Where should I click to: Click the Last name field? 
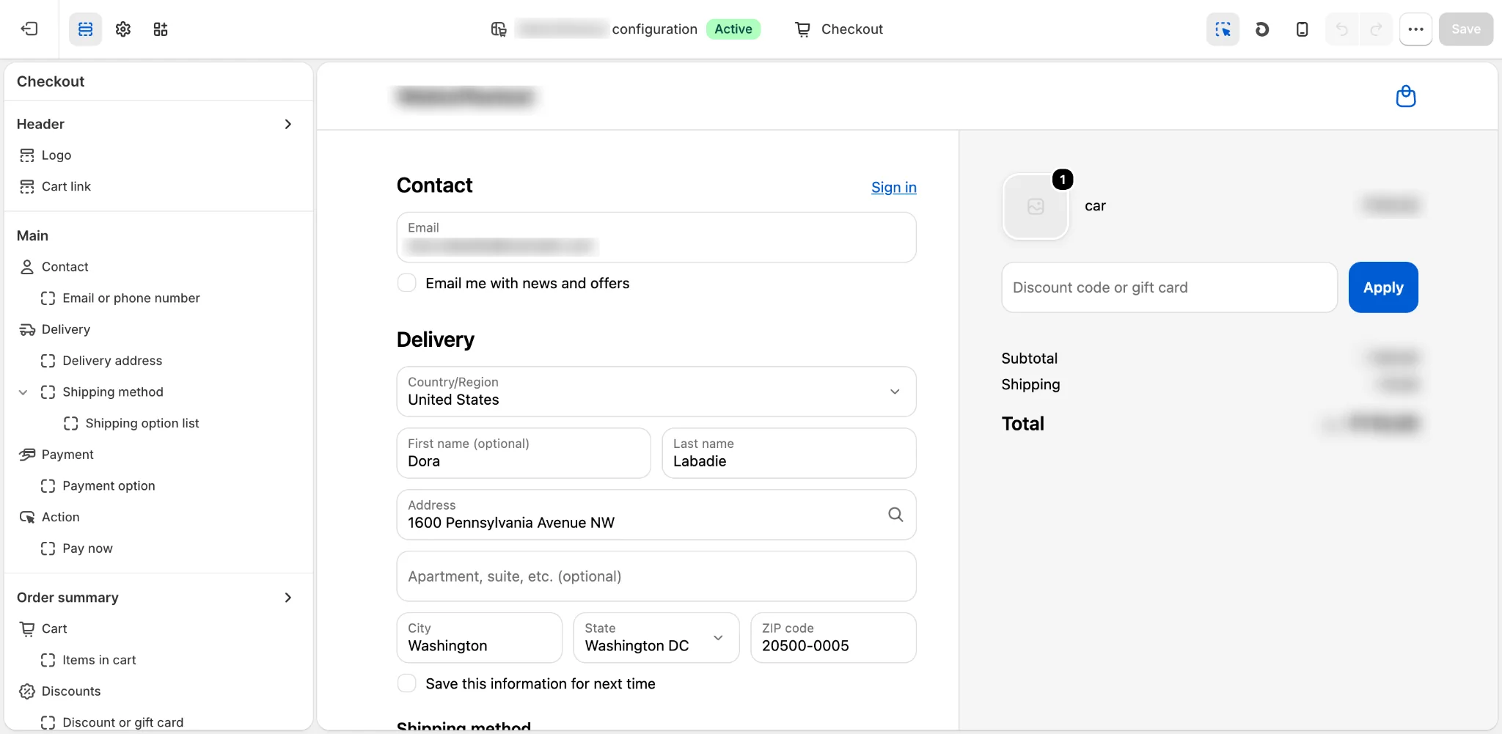[789, 453]
